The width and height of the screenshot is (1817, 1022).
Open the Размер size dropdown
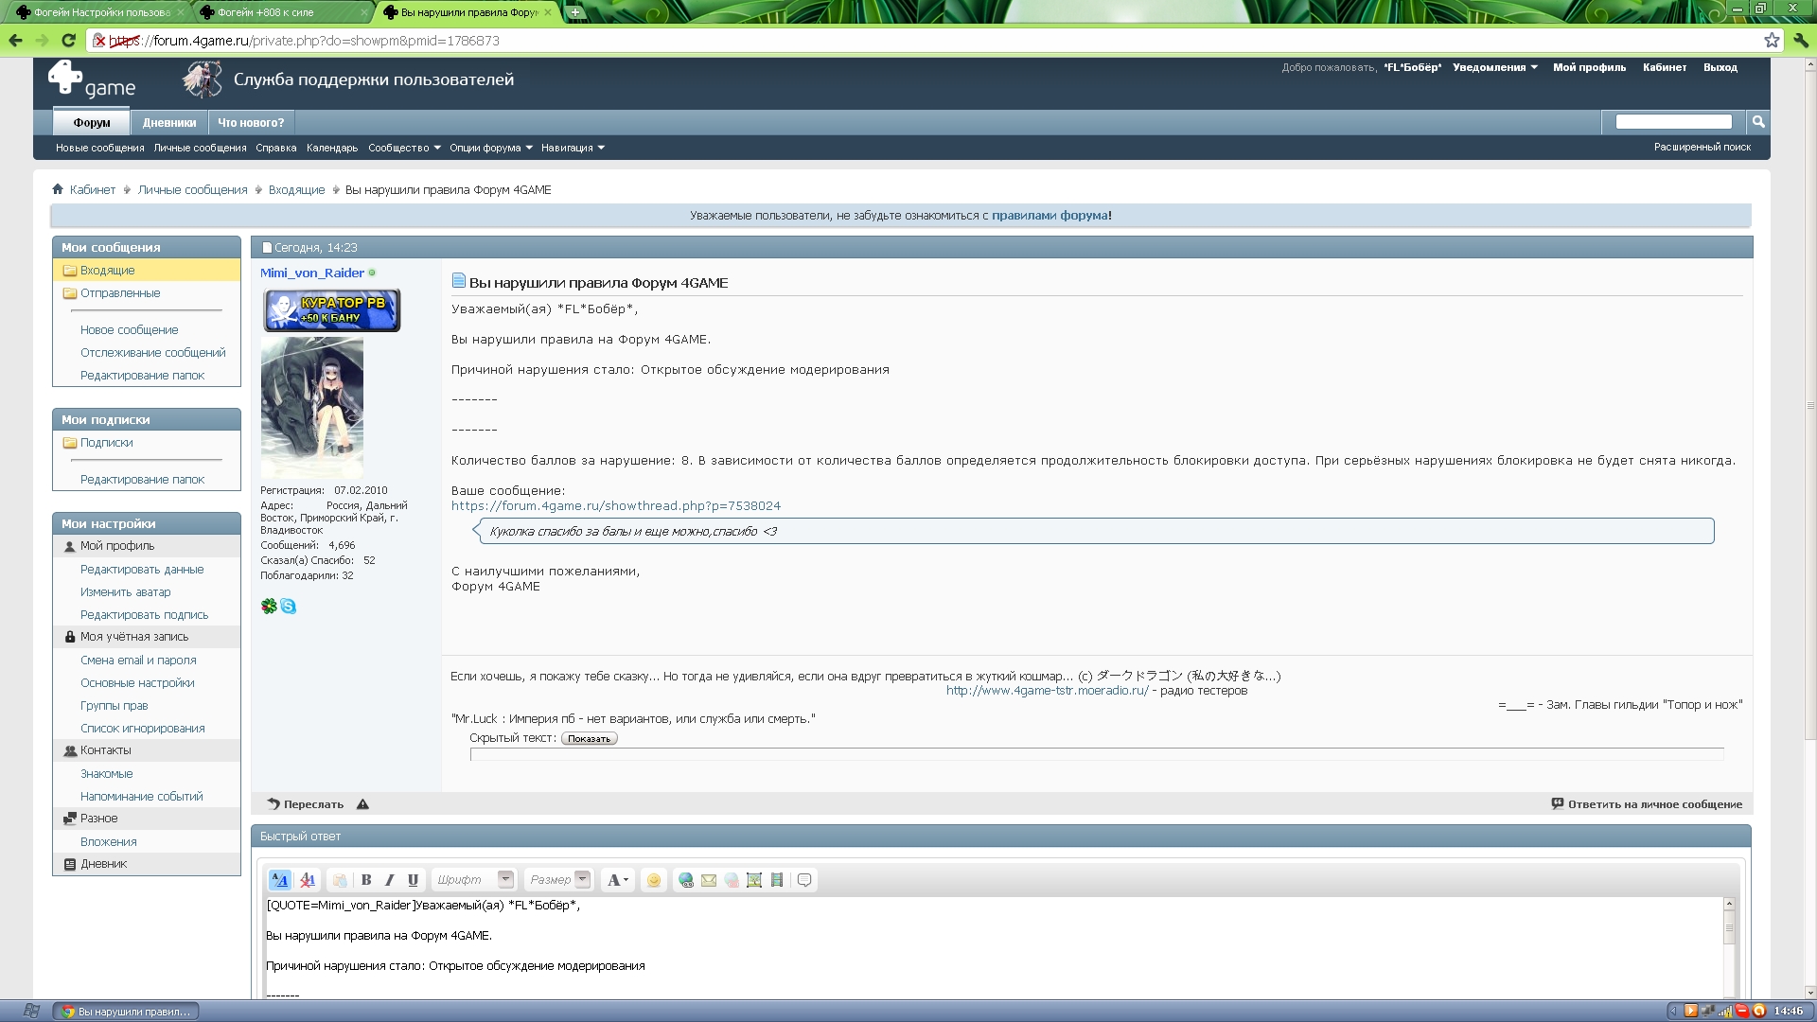pos(559,880)
